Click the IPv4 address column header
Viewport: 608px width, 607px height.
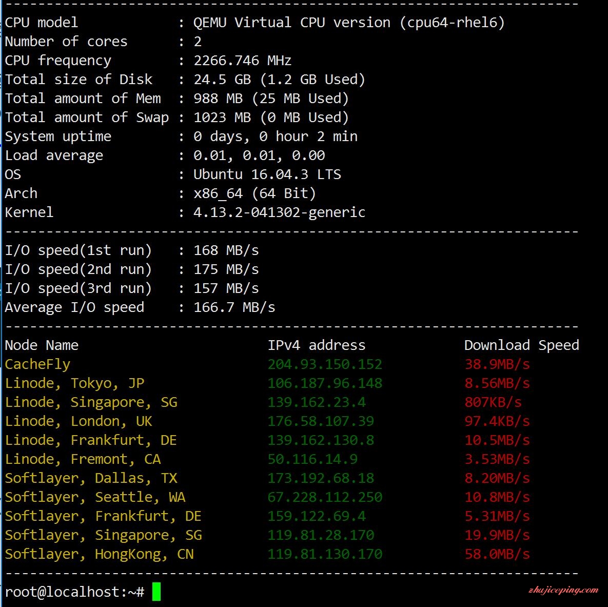pos(317,345)
